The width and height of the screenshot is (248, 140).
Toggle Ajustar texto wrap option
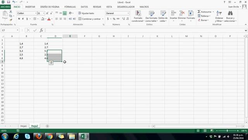pos(86,13)
